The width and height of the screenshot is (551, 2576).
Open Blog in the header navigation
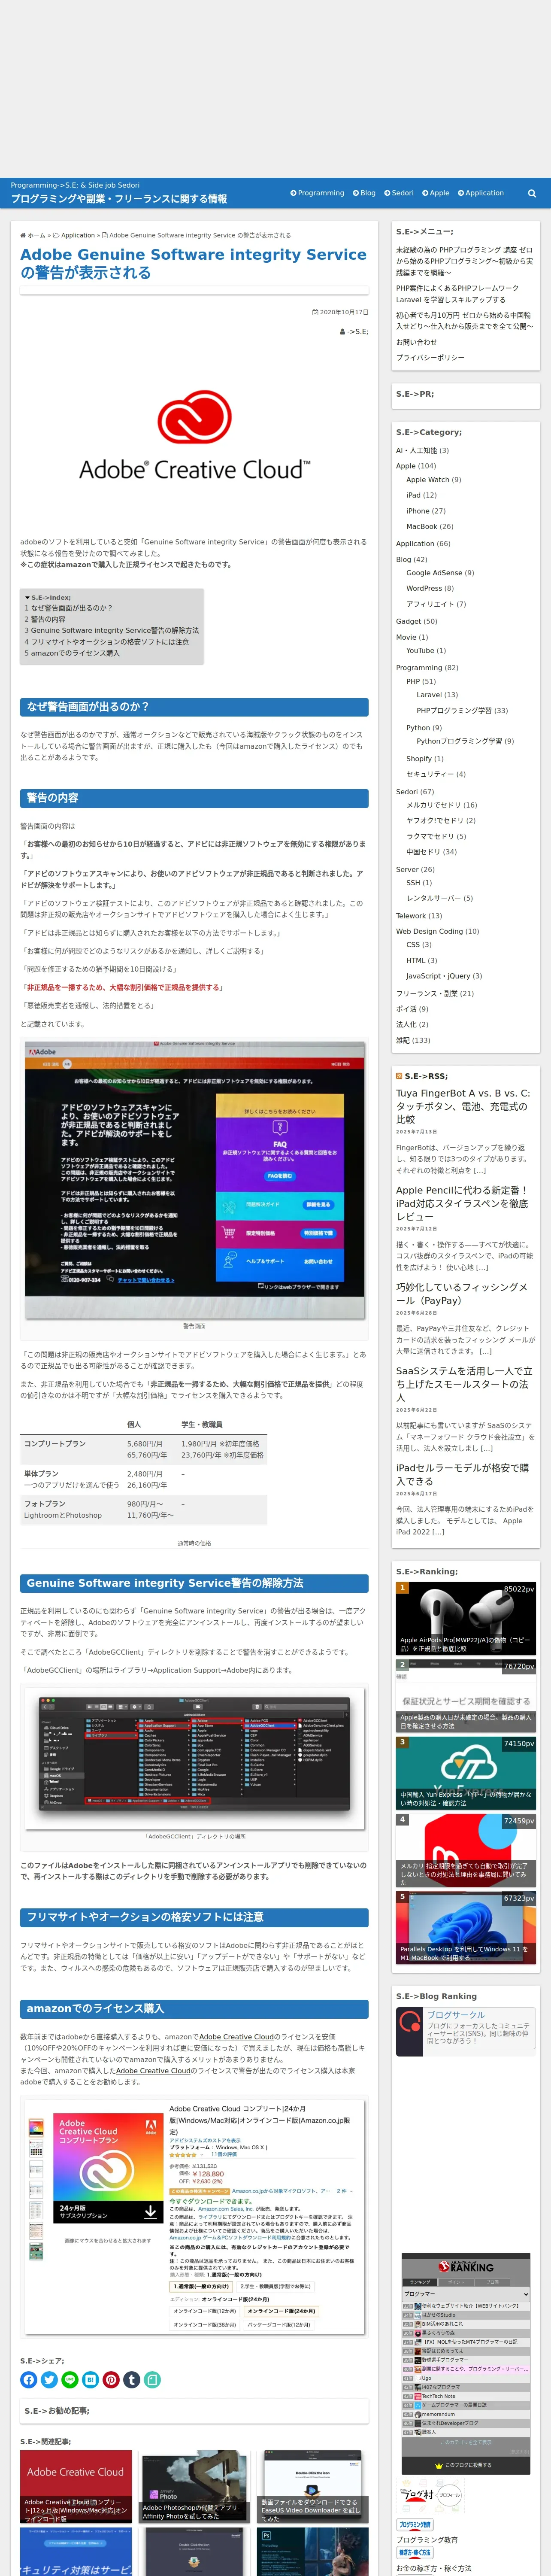tap(364, 193)
